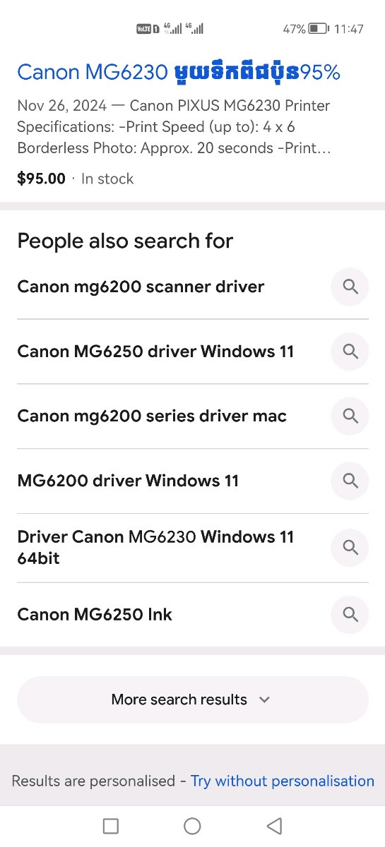The height and width of the screenshot is (847, 385).
Task: Tap search icon beside Driver Canon MG6230 64bit
Action: click(350, 547)
